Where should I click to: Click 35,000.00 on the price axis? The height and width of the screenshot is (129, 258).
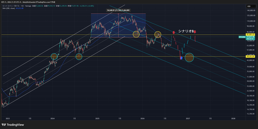251,72
